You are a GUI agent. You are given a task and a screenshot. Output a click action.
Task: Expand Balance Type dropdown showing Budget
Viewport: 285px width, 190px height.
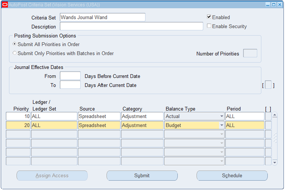pos(222,126)
